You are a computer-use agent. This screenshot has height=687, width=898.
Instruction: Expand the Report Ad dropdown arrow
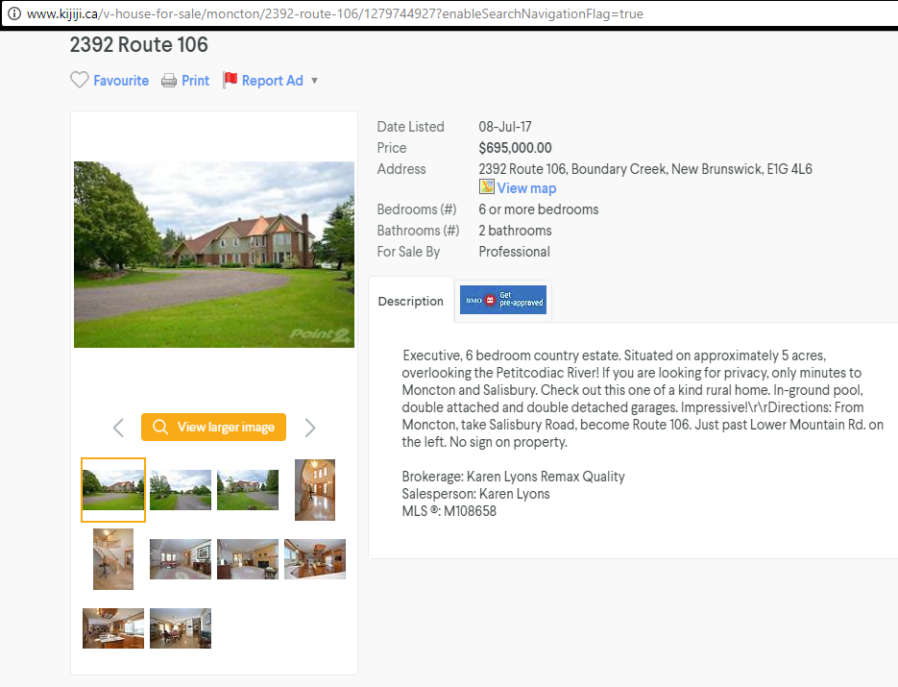[314, 81]
